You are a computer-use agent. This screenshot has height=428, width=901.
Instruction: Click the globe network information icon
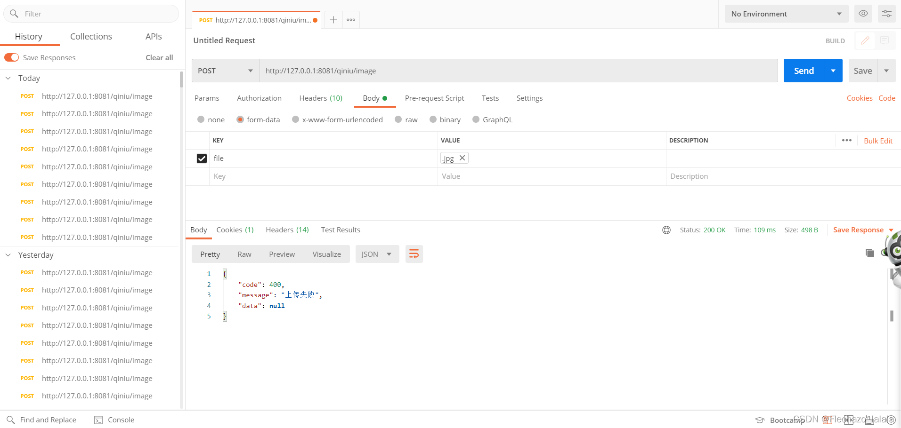(666, 230)
